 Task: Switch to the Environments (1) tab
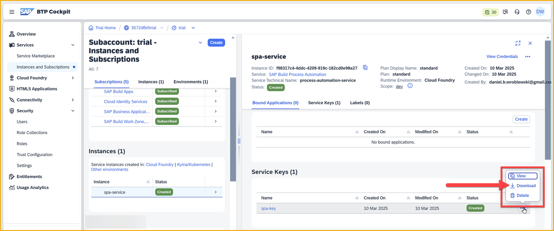pyautogui.click(x=191, y=82)
